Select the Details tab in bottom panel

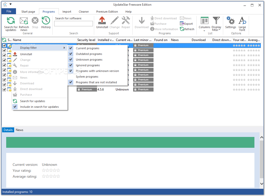point(8,130)
